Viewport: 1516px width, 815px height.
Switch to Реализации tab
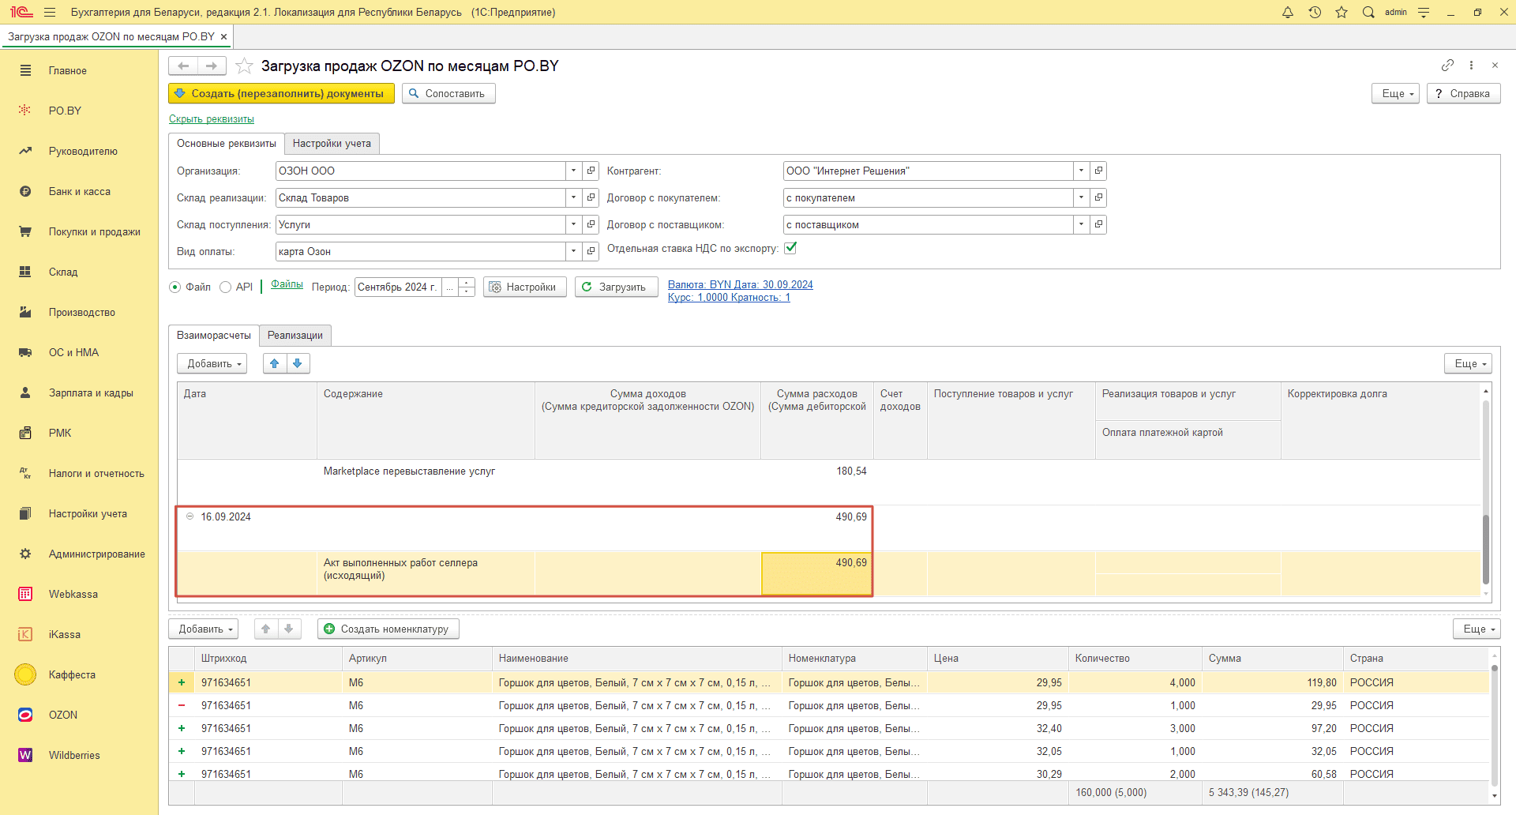point(295,335)
